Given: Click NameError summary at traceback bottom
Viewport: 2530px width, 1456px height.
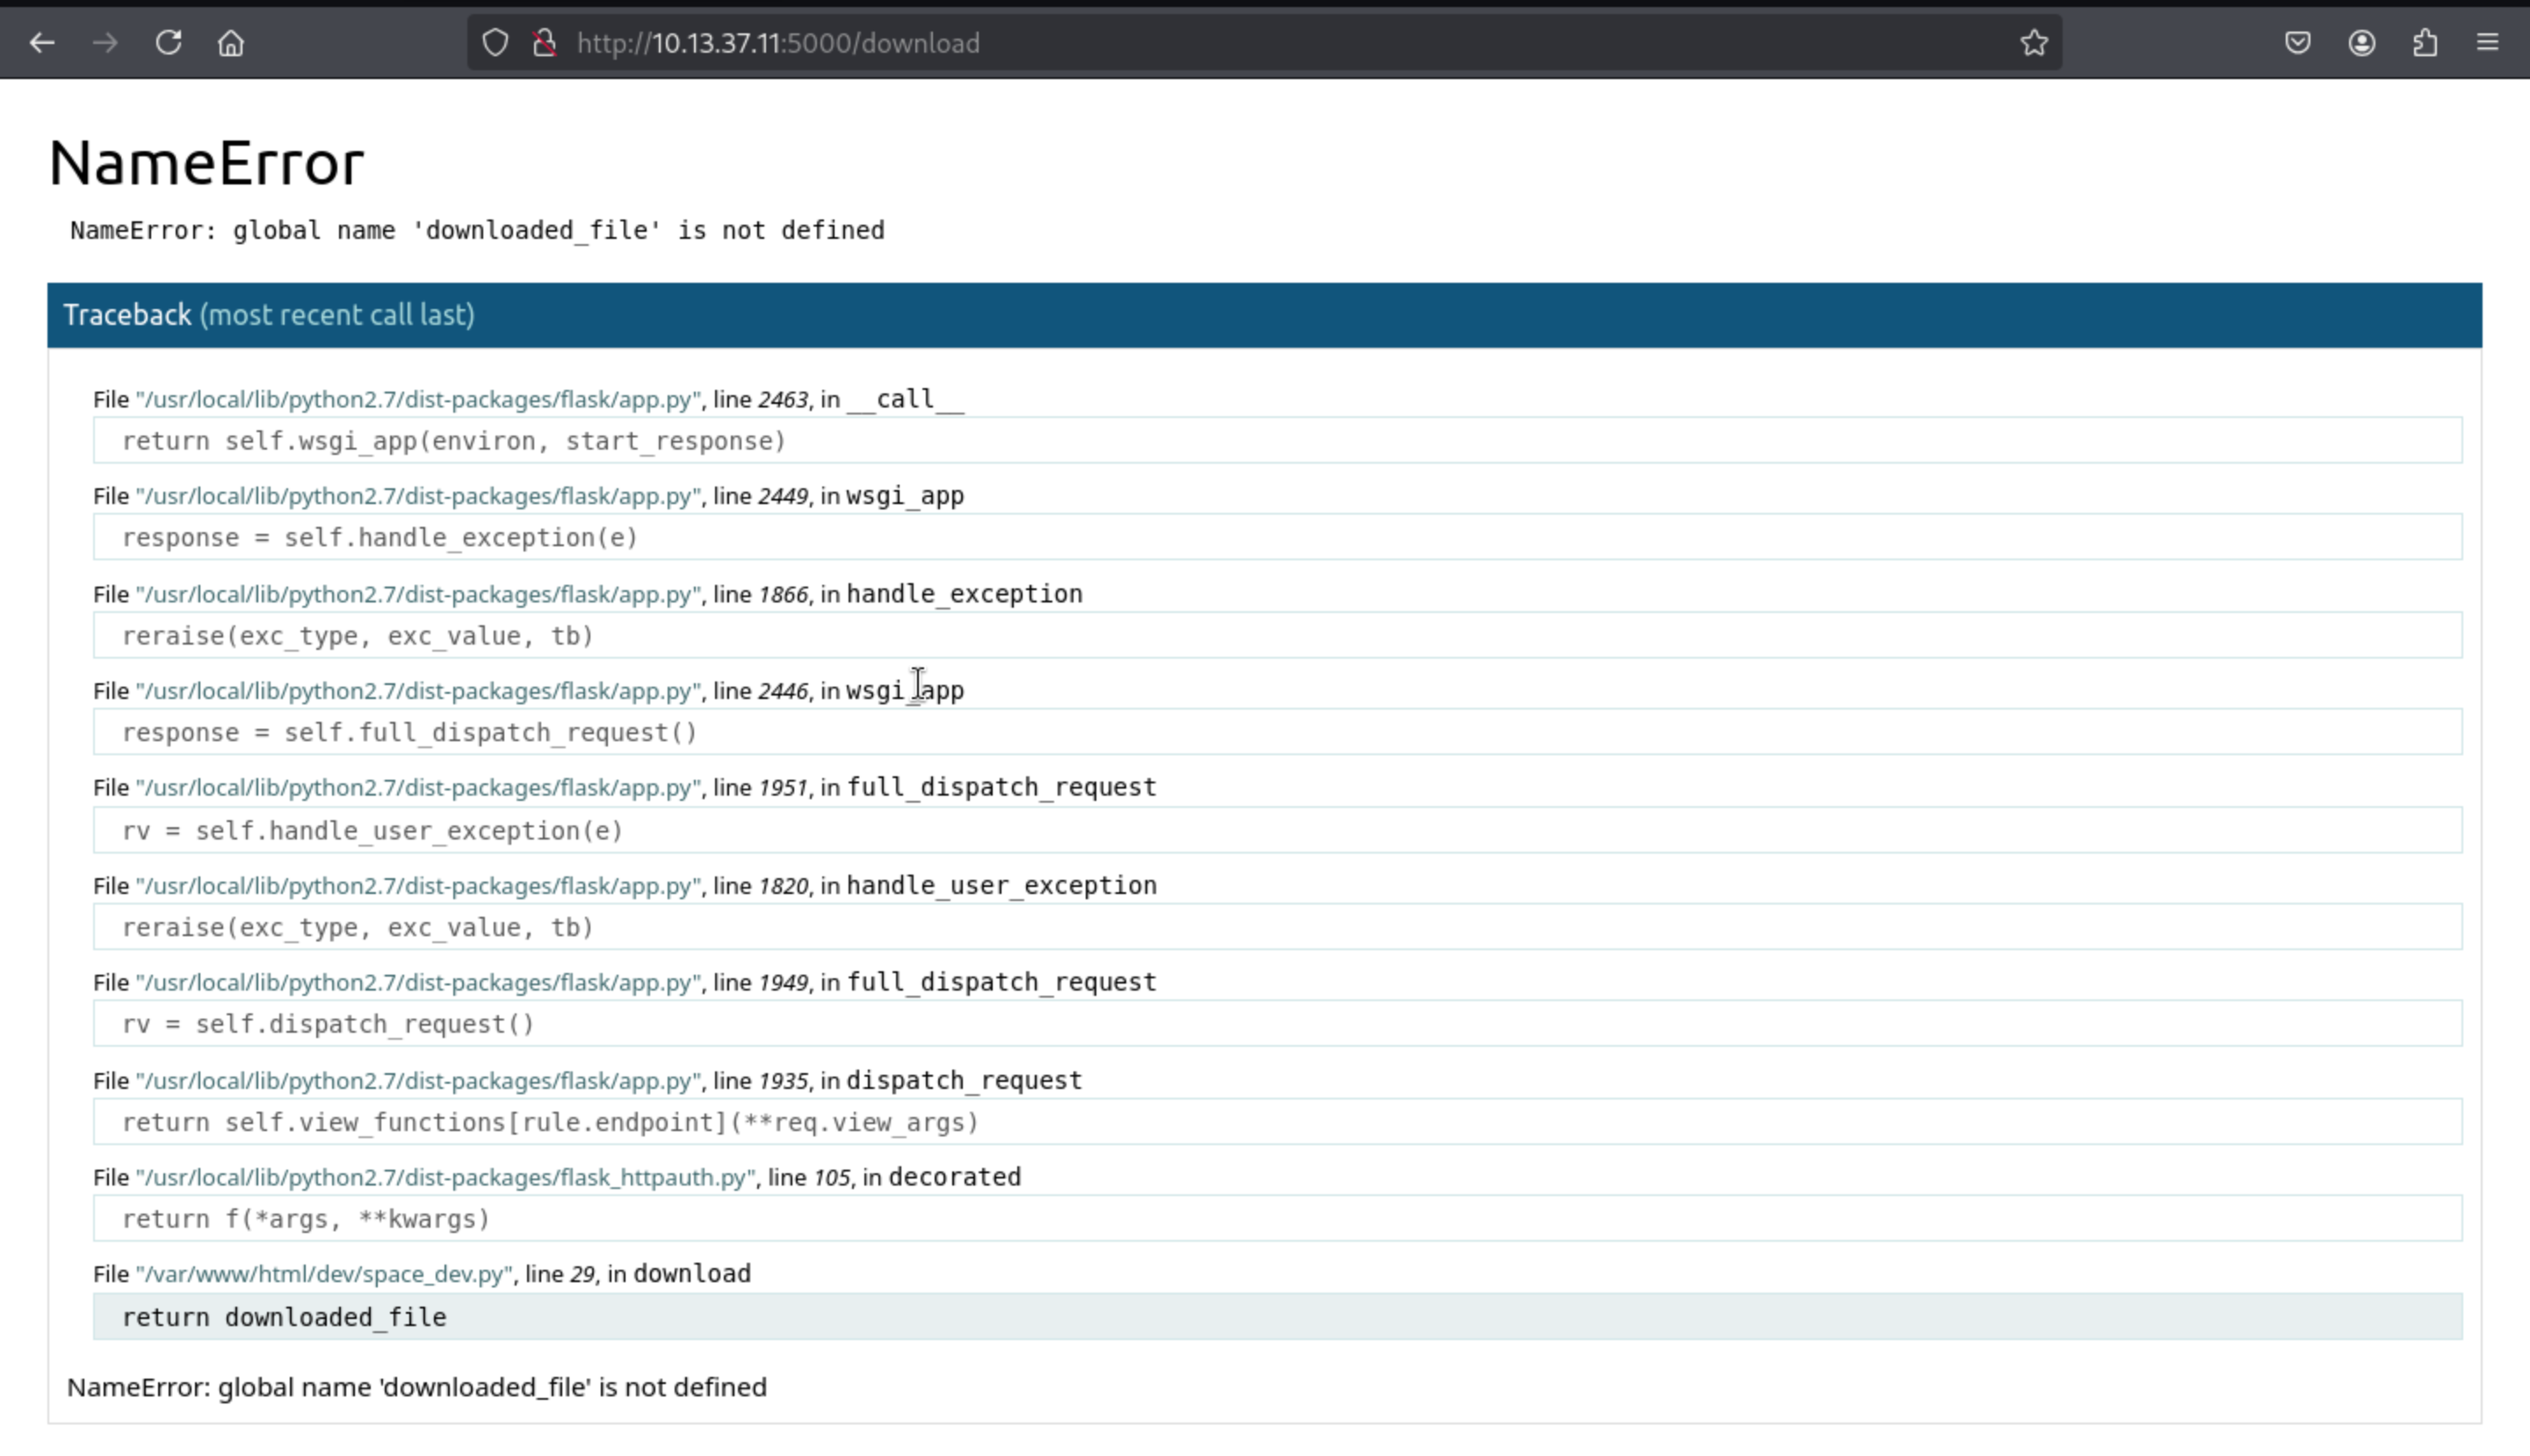Looking at the screenshot, I should point(417,1388).
